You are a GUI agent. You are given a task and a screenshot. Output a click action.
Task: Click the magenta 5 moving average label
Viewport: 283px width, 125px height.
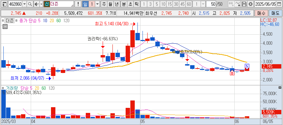40,21
